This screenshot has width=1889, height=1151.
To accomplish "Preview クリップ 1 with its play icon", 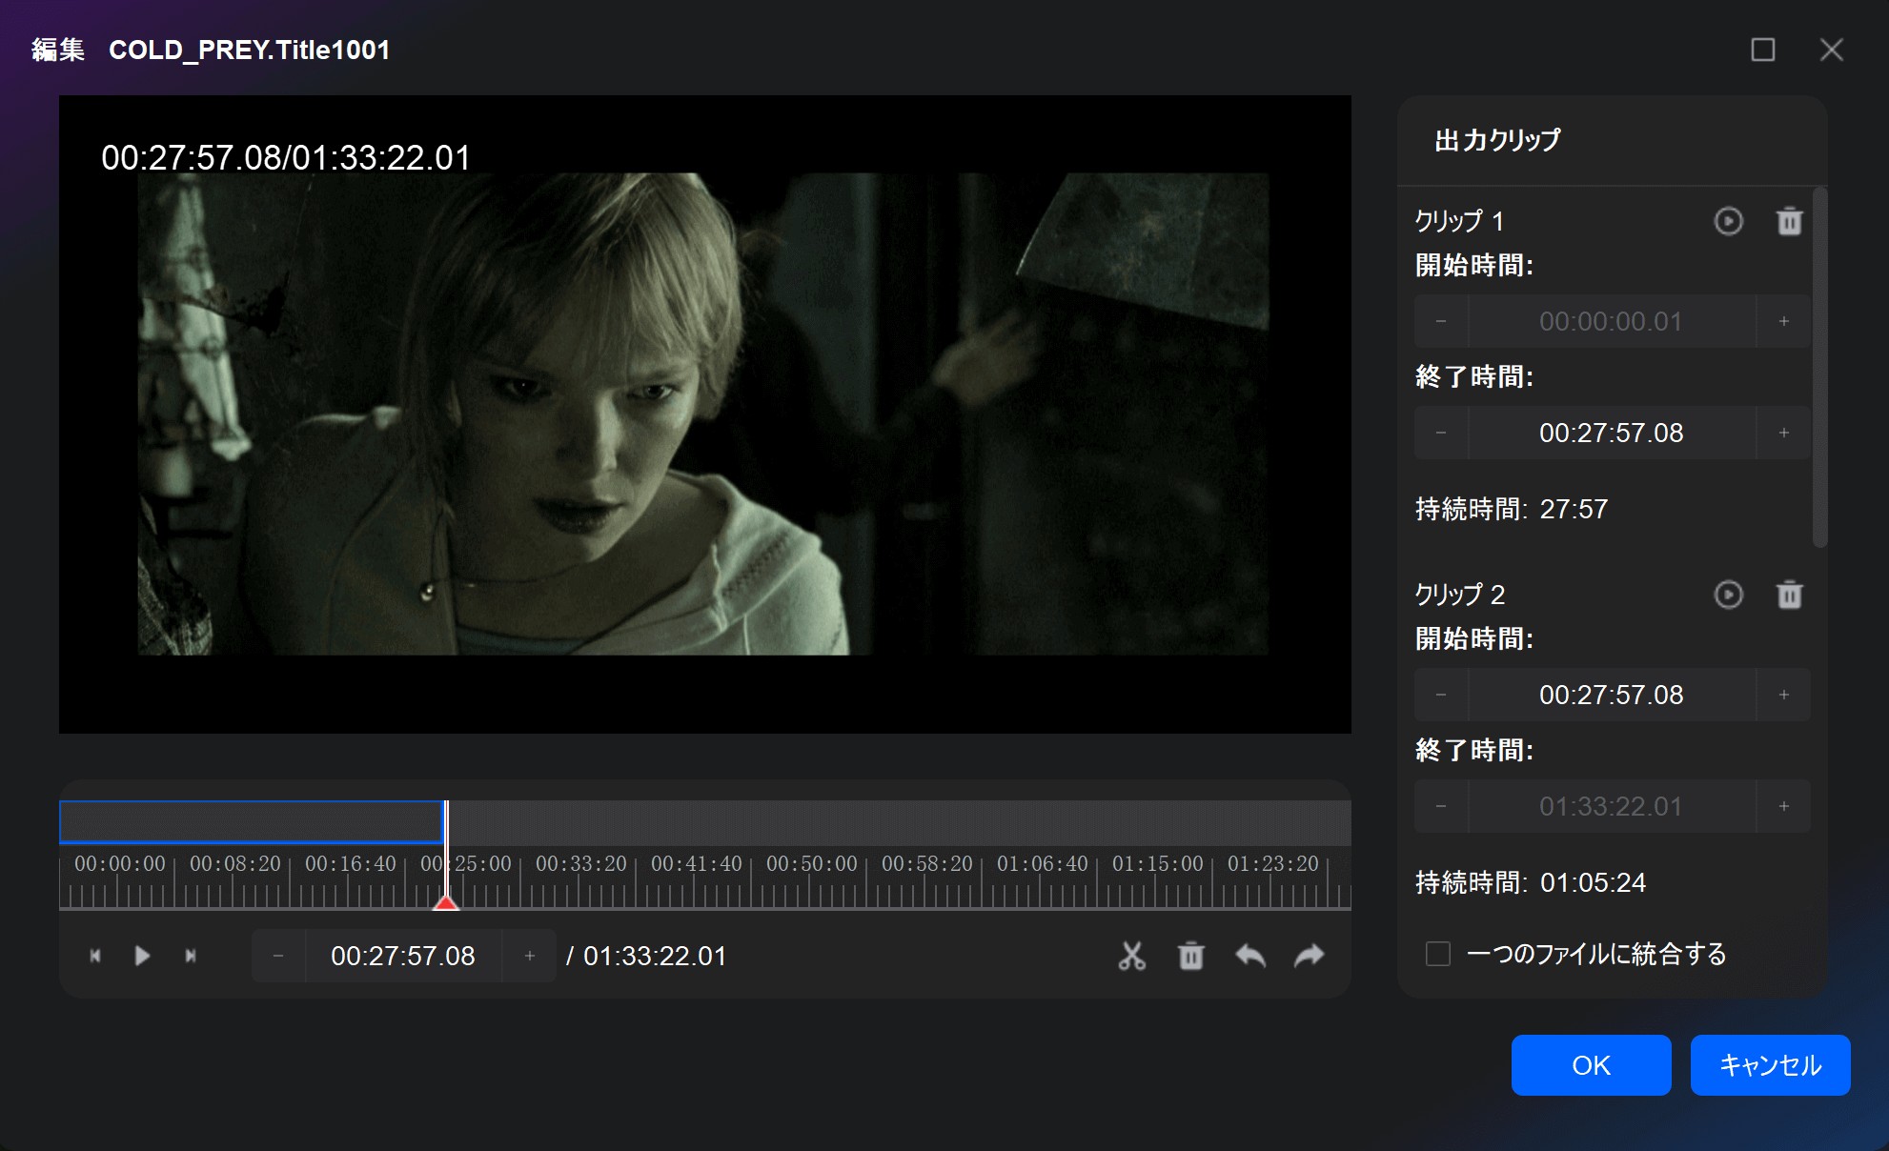I will pos(1729,221).
